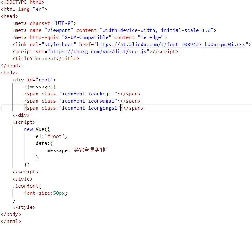Image resolution: width=252 pixels, height=226 pixels.
Task: Click the el:'#root' line
Action: point(52,136)
